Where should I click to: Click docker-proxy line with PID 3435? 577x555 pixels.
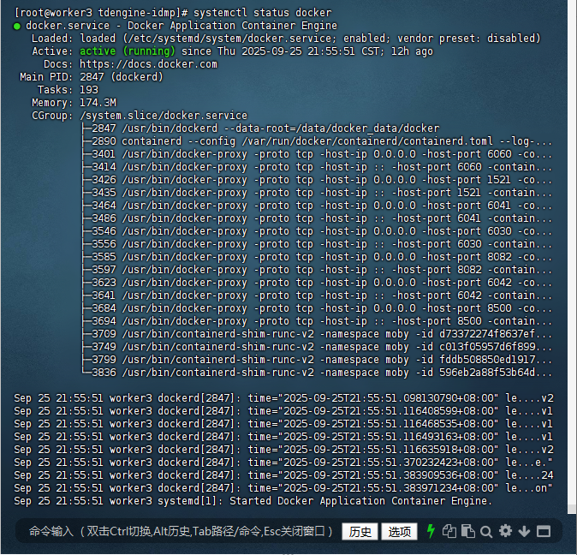tap(322, 193)
